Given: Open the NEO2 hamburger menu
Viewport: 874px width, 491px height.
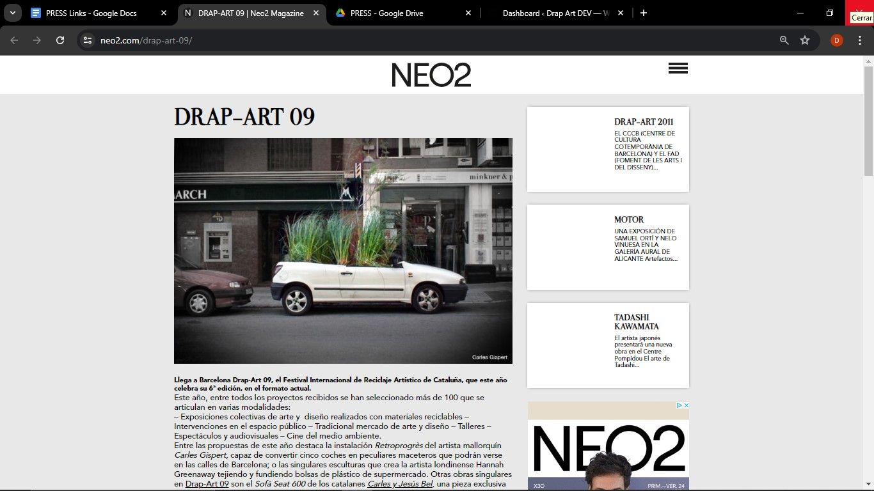Looking at the screenshot, I should (678, 68).
